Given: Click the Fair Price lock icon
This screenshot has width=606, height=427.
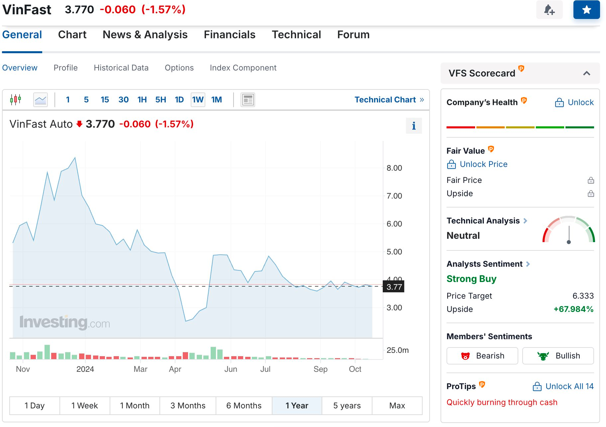Looking at the screenshot, I should (x=591, y=180).
